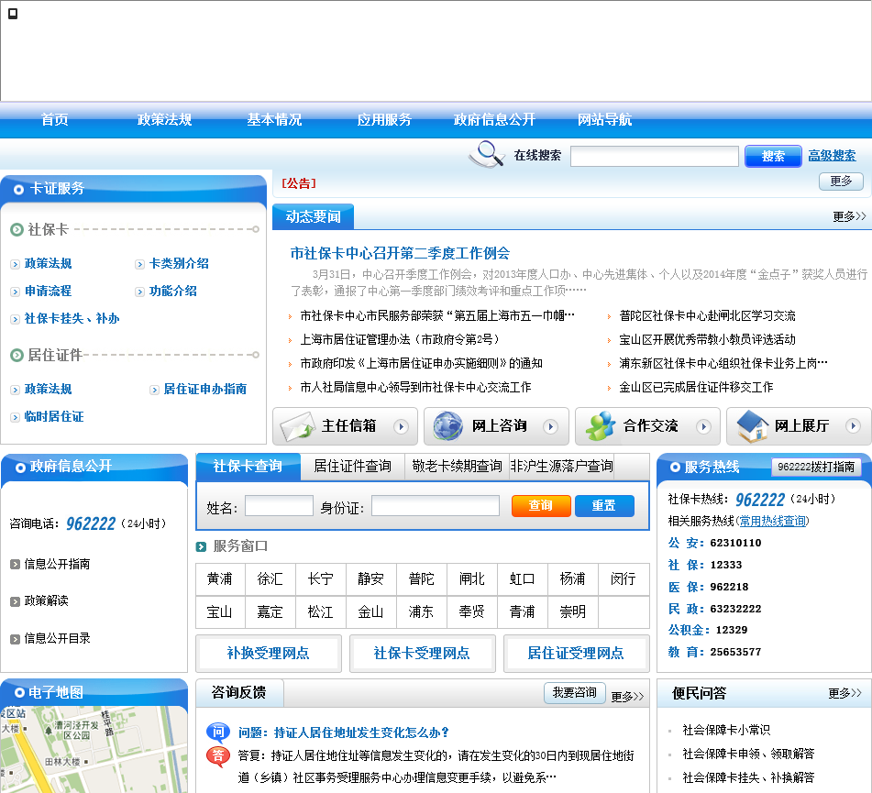The height and width of the screenshot is (793, 872).
Task: Click the 身份证 input field
Action: tap(435, 506)
